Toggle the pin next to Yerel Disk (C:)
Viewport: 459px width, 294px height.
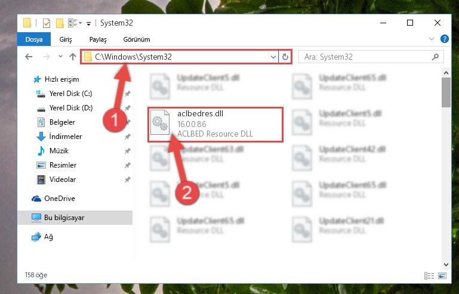pyautogui.click(x=127, y=94)
